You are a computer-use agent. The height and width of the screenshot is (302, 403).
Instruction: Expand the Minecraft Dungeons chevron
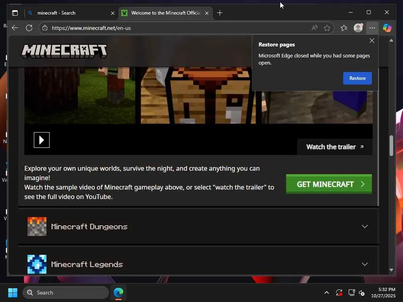[365, 226]
